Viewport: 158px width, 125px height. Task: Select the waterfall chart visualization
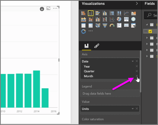(x=105, y=19)
